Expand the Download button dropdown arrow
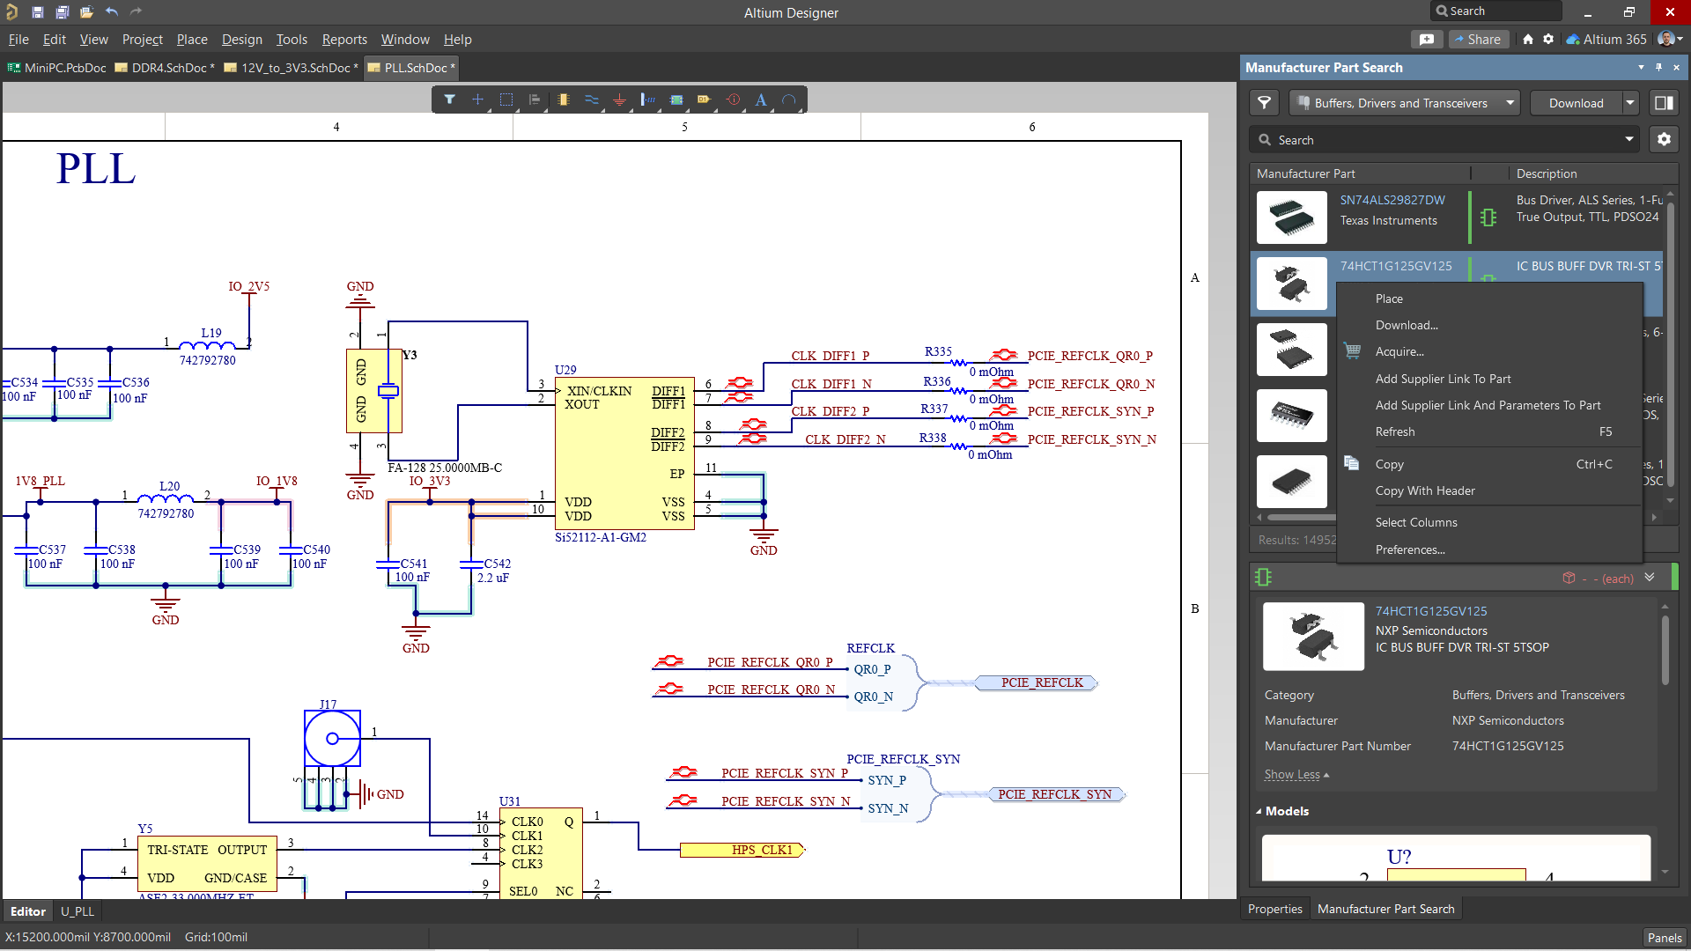This screenshot has height=951, width=1691. tap(1630, 103)
